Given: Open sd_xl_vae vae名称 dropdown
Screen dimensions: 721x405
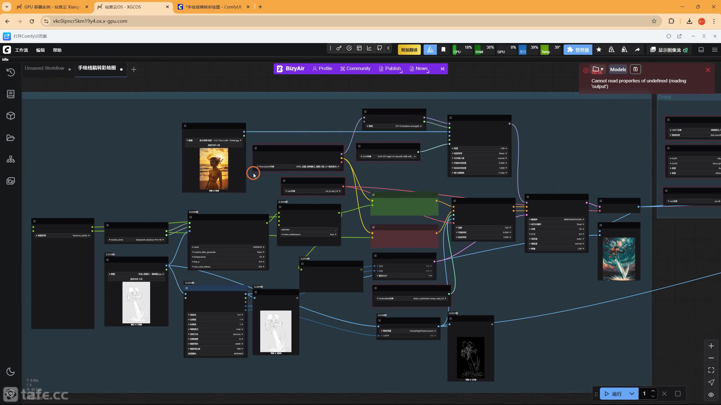Looking at the screenshot, I should pyautogui.click(x=313, y=191).
